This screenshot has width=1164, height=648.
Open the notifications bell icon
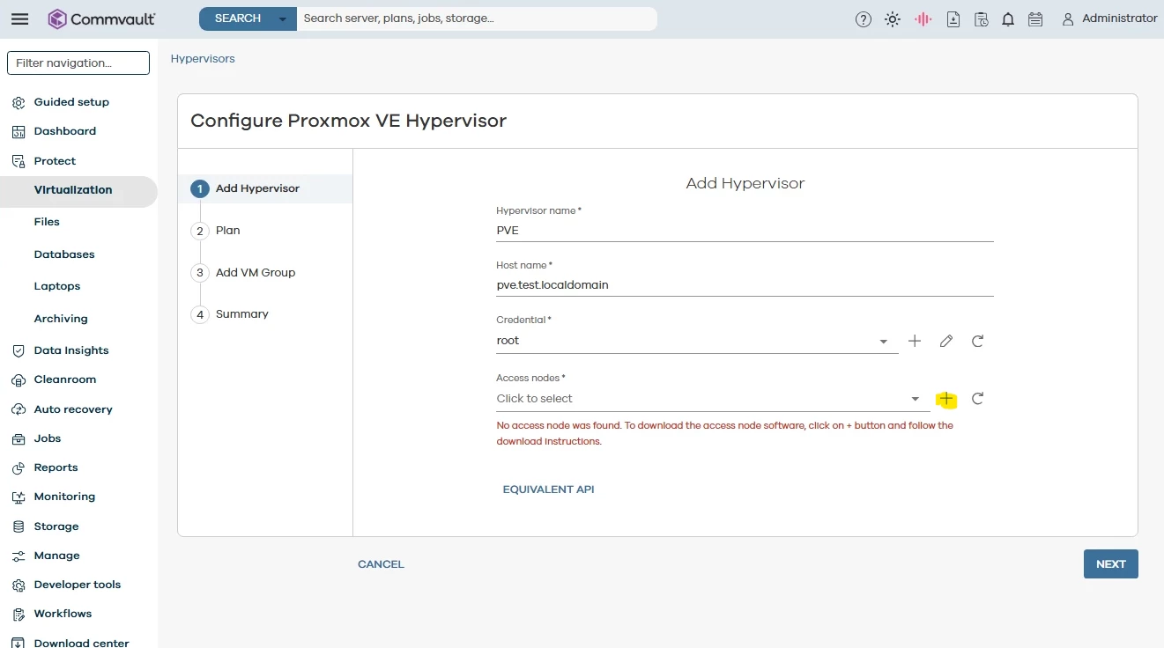(1008, 19)
